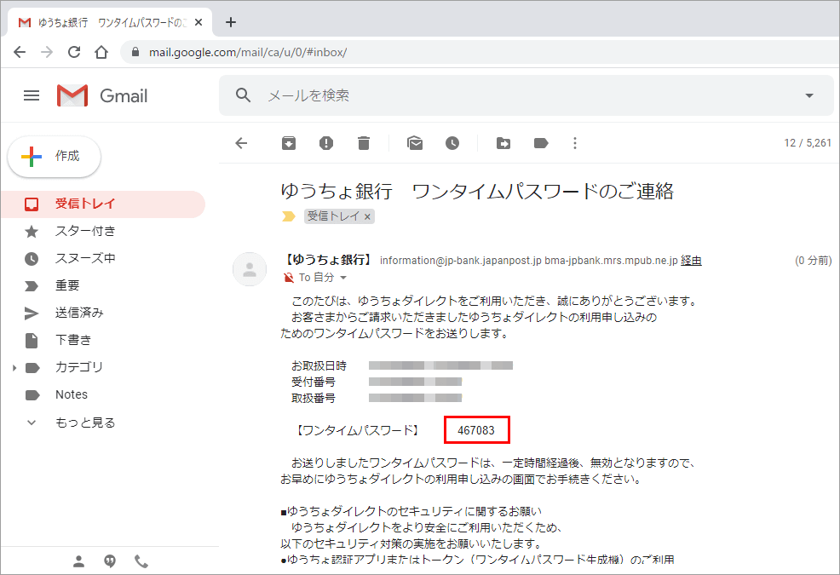Click the address bar URL
This screenshot has width=840, height=575.
pos(248,53)
